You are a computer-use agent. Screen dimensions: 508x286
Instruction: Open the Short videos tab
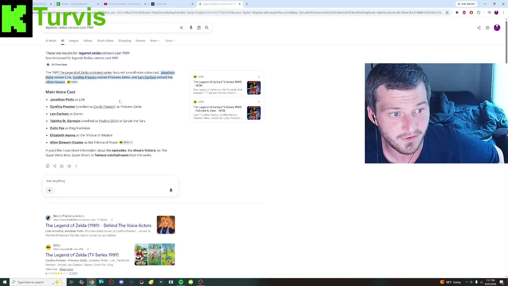pyautogui.click(x=105, y=41)
